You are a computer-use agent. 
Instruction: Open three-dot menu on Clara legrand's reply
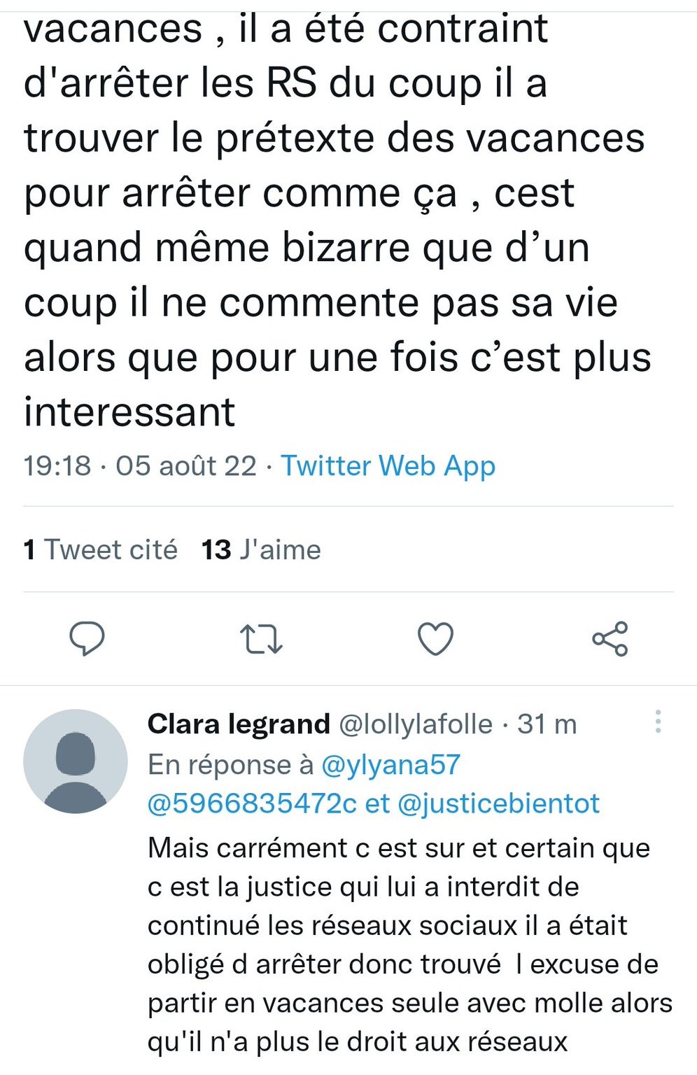[x=658, y=722]
